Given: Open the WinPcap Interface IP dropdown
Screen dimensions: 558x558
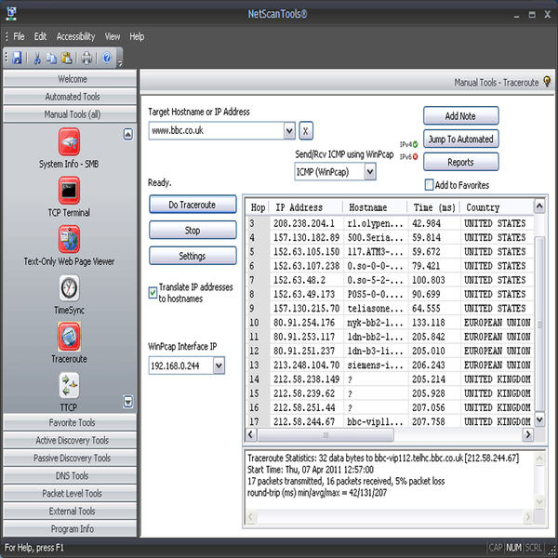Looking at the screenshot, I should [219, 365].
